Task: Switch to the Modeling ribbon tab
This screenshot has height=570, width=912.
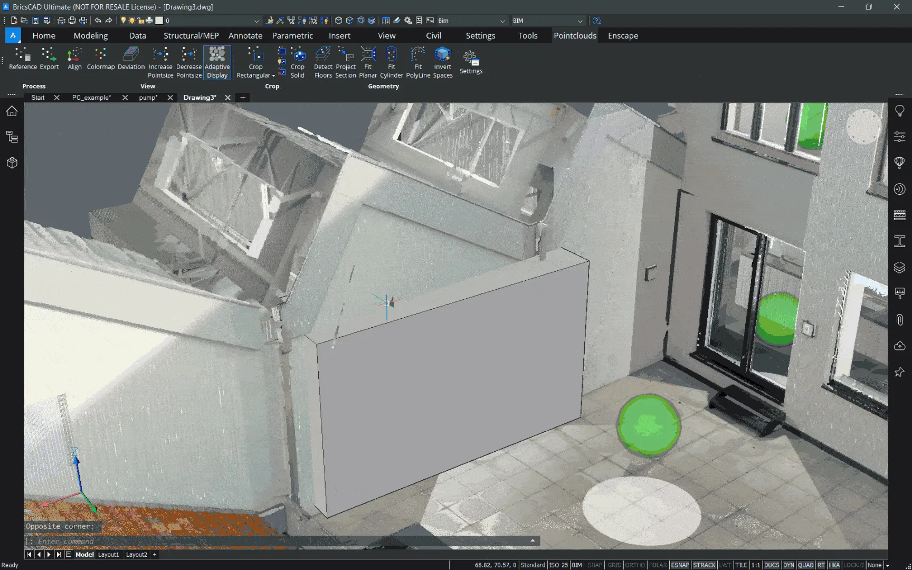Action: coord(90,35)
